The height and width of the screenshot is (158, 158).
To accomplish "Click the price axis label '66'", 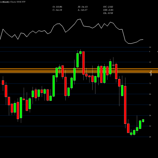I will coord(150,94).
